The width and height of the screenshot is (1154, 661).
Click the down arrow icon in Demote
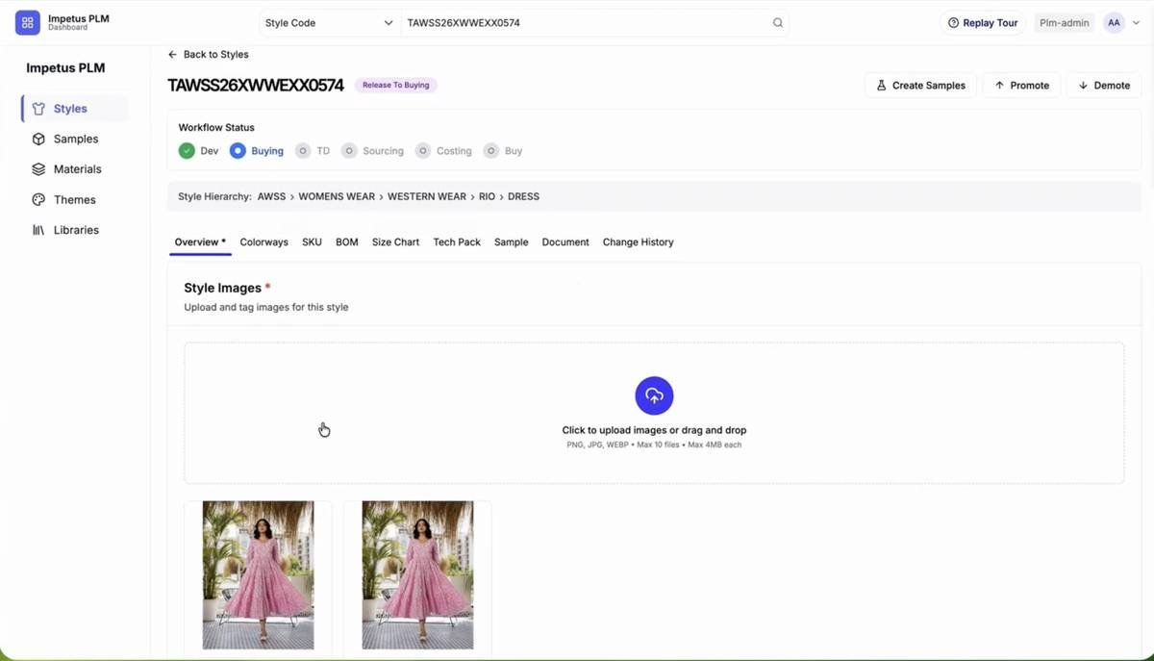(1083, 86)
